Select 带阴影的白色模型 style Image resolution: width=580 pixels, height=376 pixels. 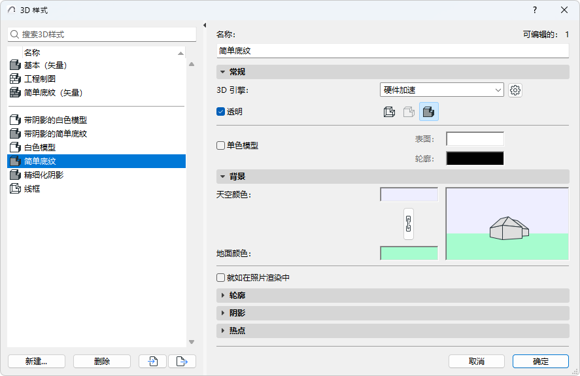point(96,120)
